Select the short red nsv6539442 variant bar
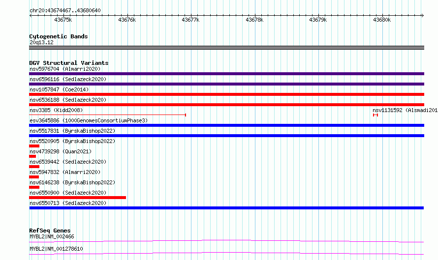The height and width of the screenshot is (260, 438). (x=34, y=167)
